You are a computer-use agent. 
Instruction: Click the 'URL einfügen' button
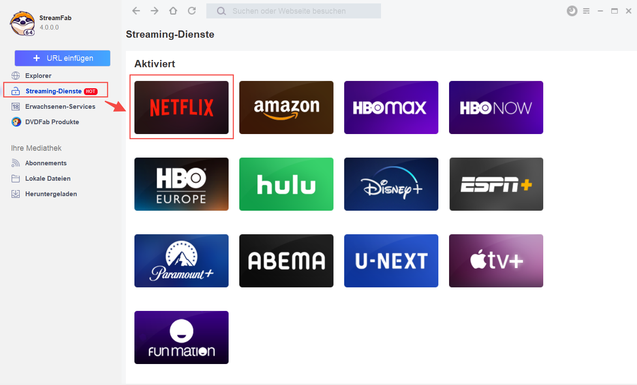(63, 58)
